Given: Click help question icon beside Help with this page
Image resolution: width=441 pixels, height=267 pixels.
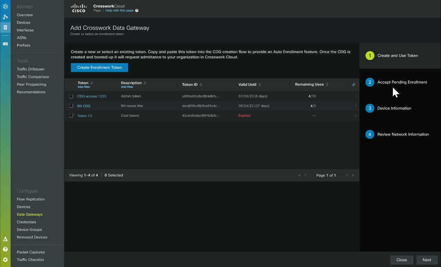Looking at the screenshot, I should (x=137, y=11).
